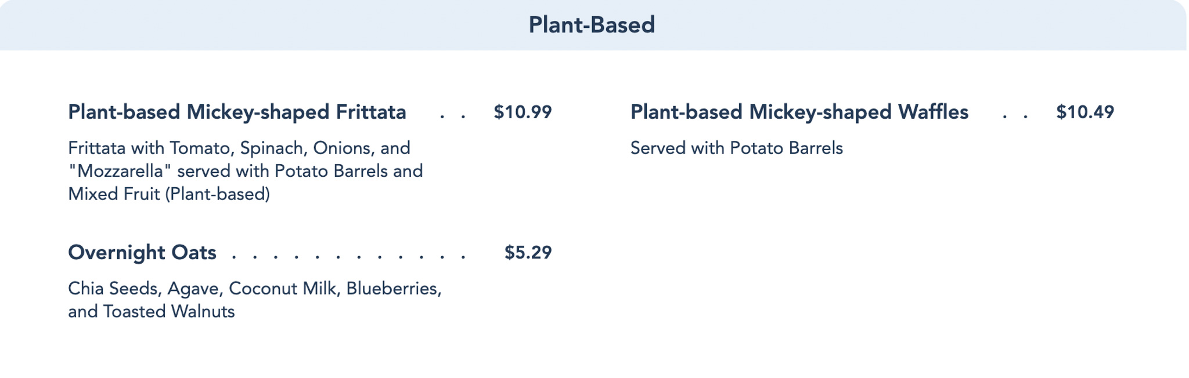1189x378 pixels.
Task: Click the $5.29 Overnight Oats price
Action: pos(528,253)
